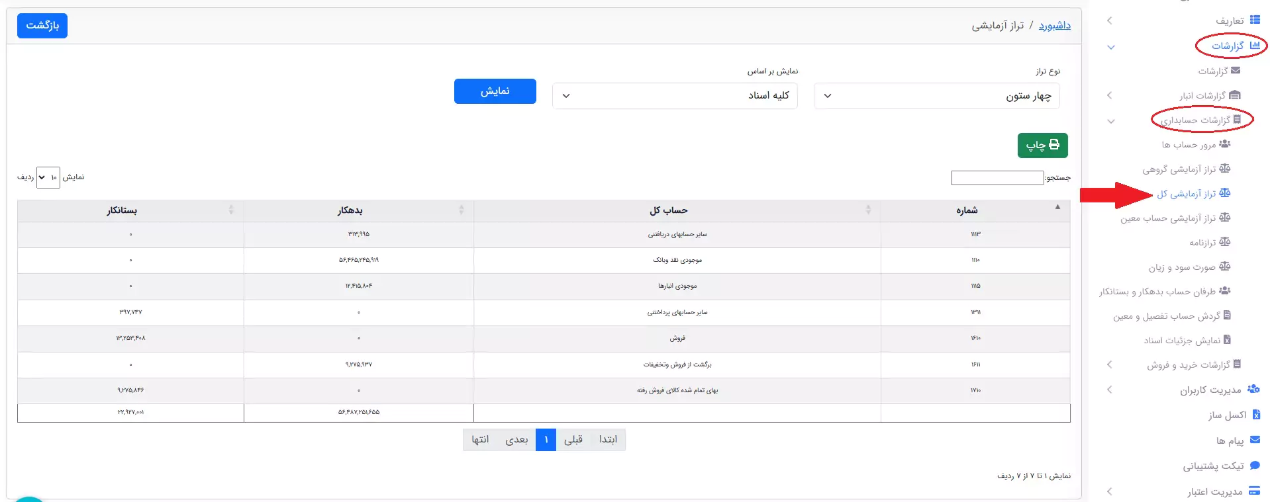Image resolution: width=1270 pixels, height=502 pixels.
Task: Click the envelope icon of پیام ها
Action: [1255, 440]
